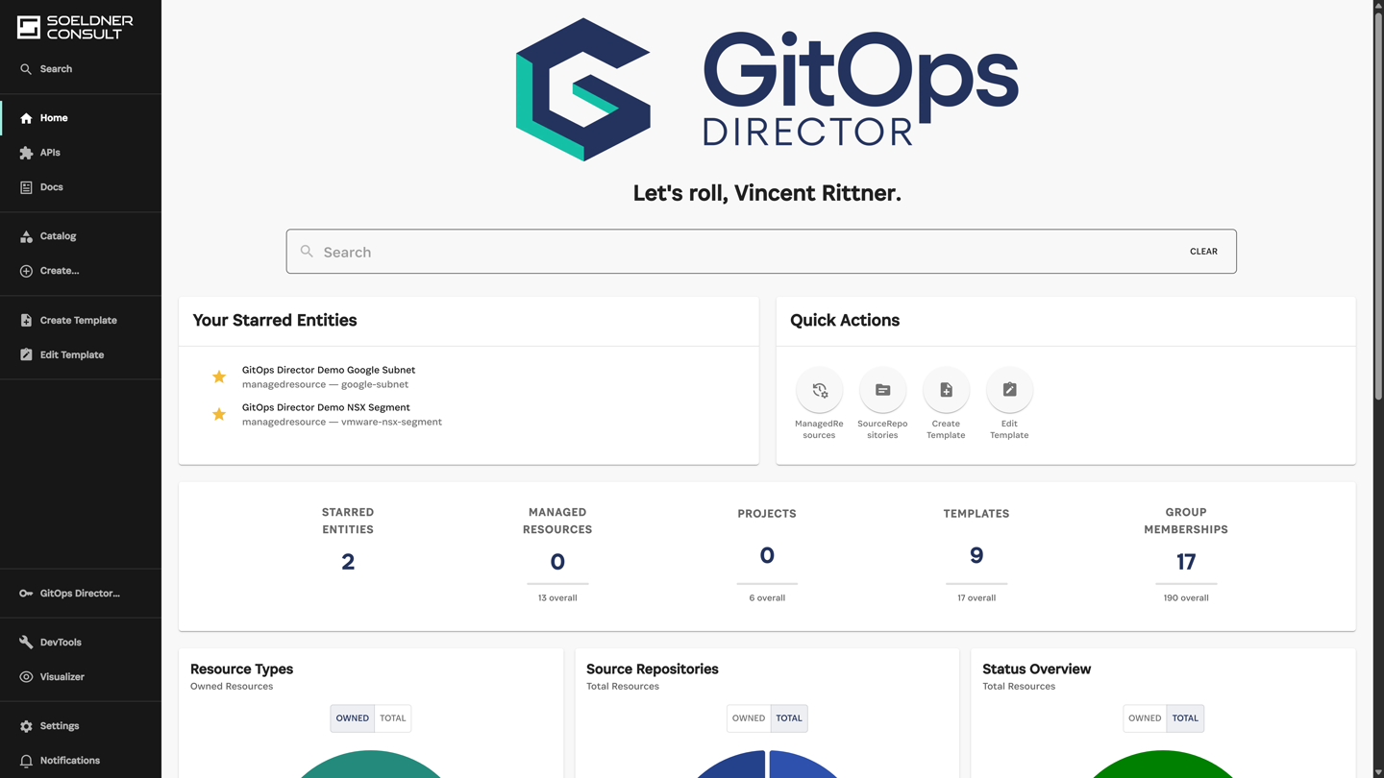
Task: Click the '6 overall' projects text
Action: (x=767, y=597)
